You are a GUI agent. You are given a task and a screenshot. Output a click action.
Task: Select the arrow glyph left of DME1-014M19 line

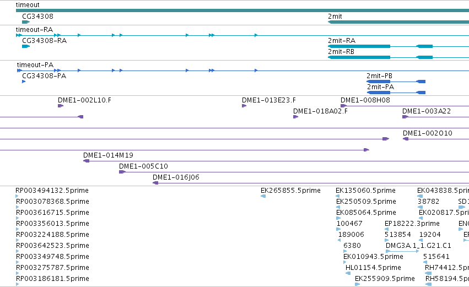point(86,161)
